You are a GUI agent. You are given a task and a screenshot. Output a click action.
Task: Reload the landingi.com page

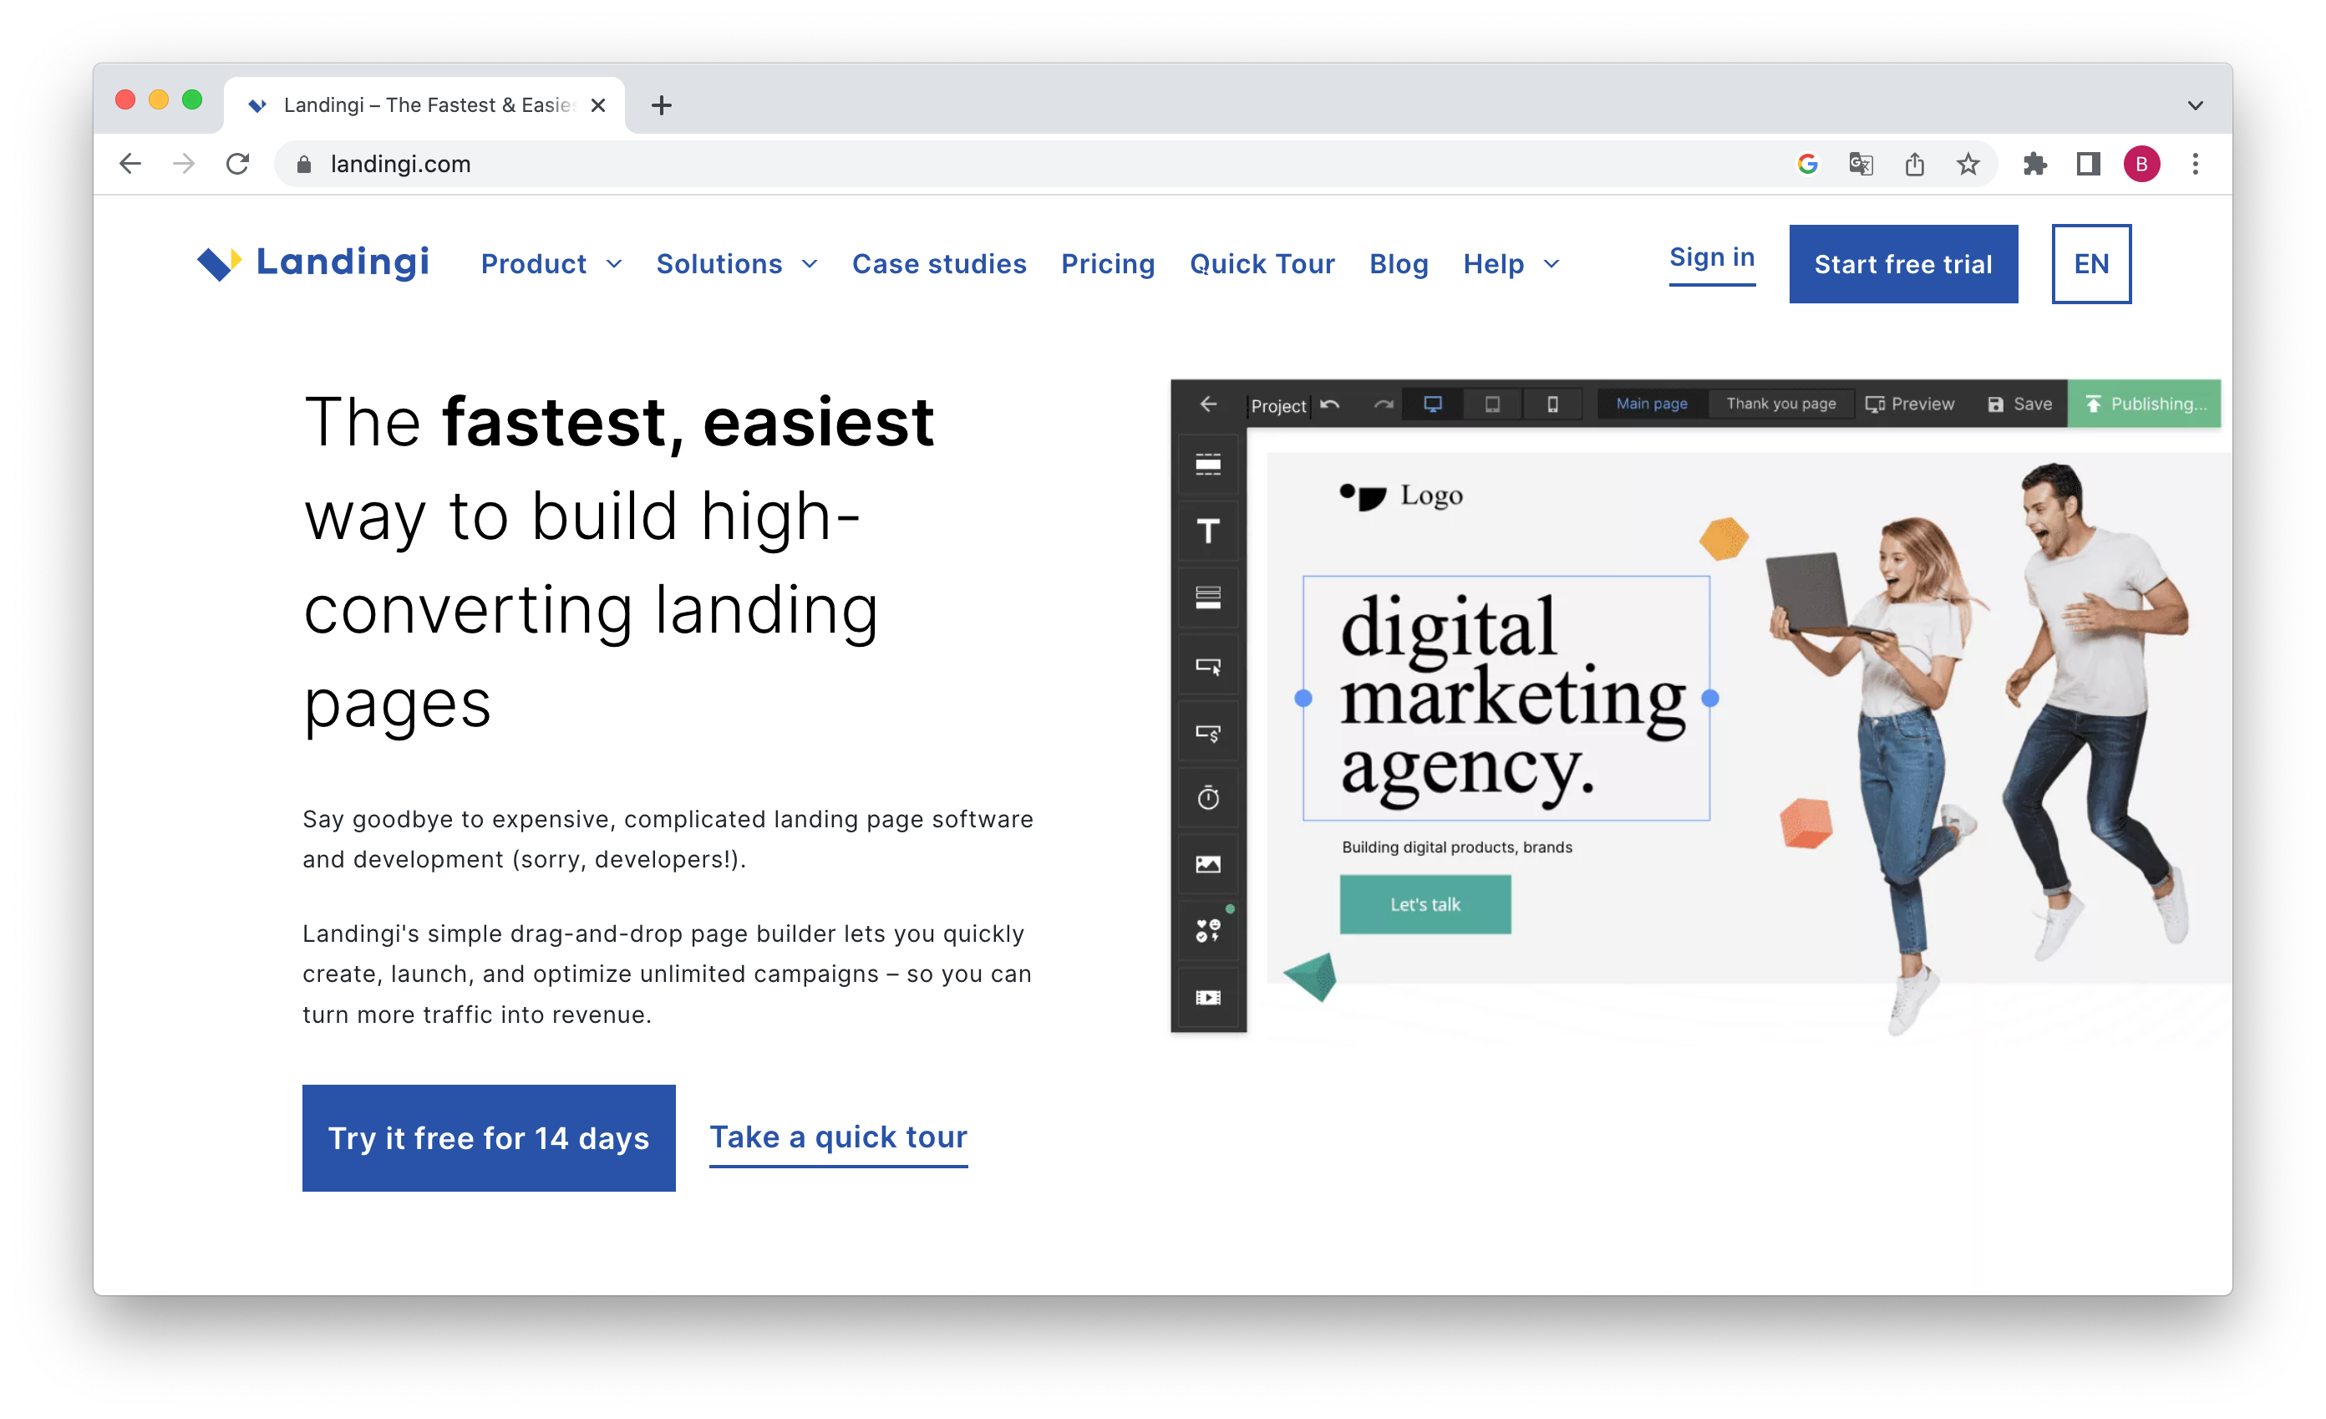click(x=237, y=165)
